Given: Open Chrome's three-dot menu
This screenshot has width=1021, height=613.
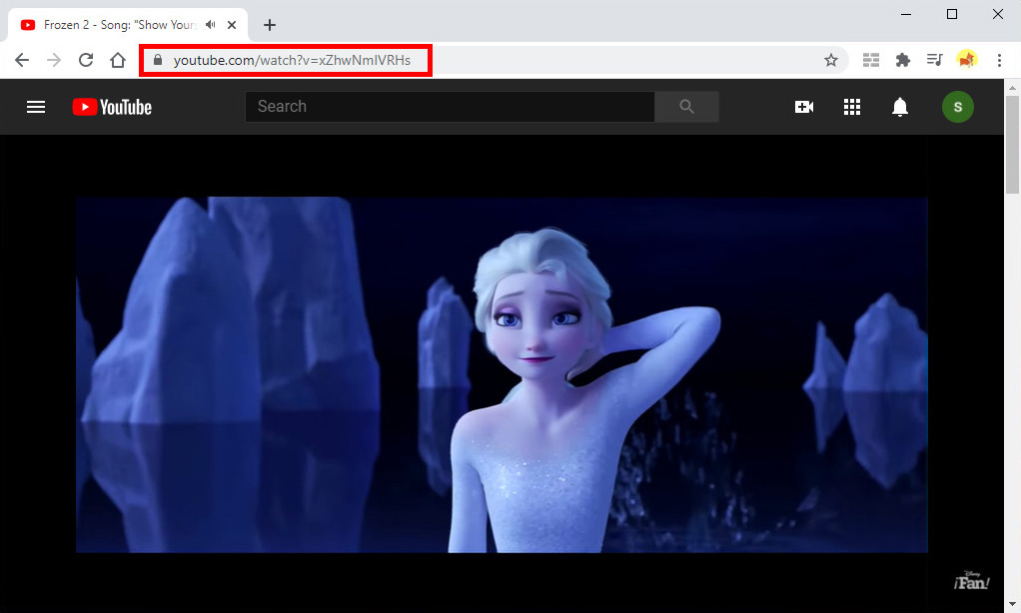Looking at the screenshot, I should (x=999, y=61).
